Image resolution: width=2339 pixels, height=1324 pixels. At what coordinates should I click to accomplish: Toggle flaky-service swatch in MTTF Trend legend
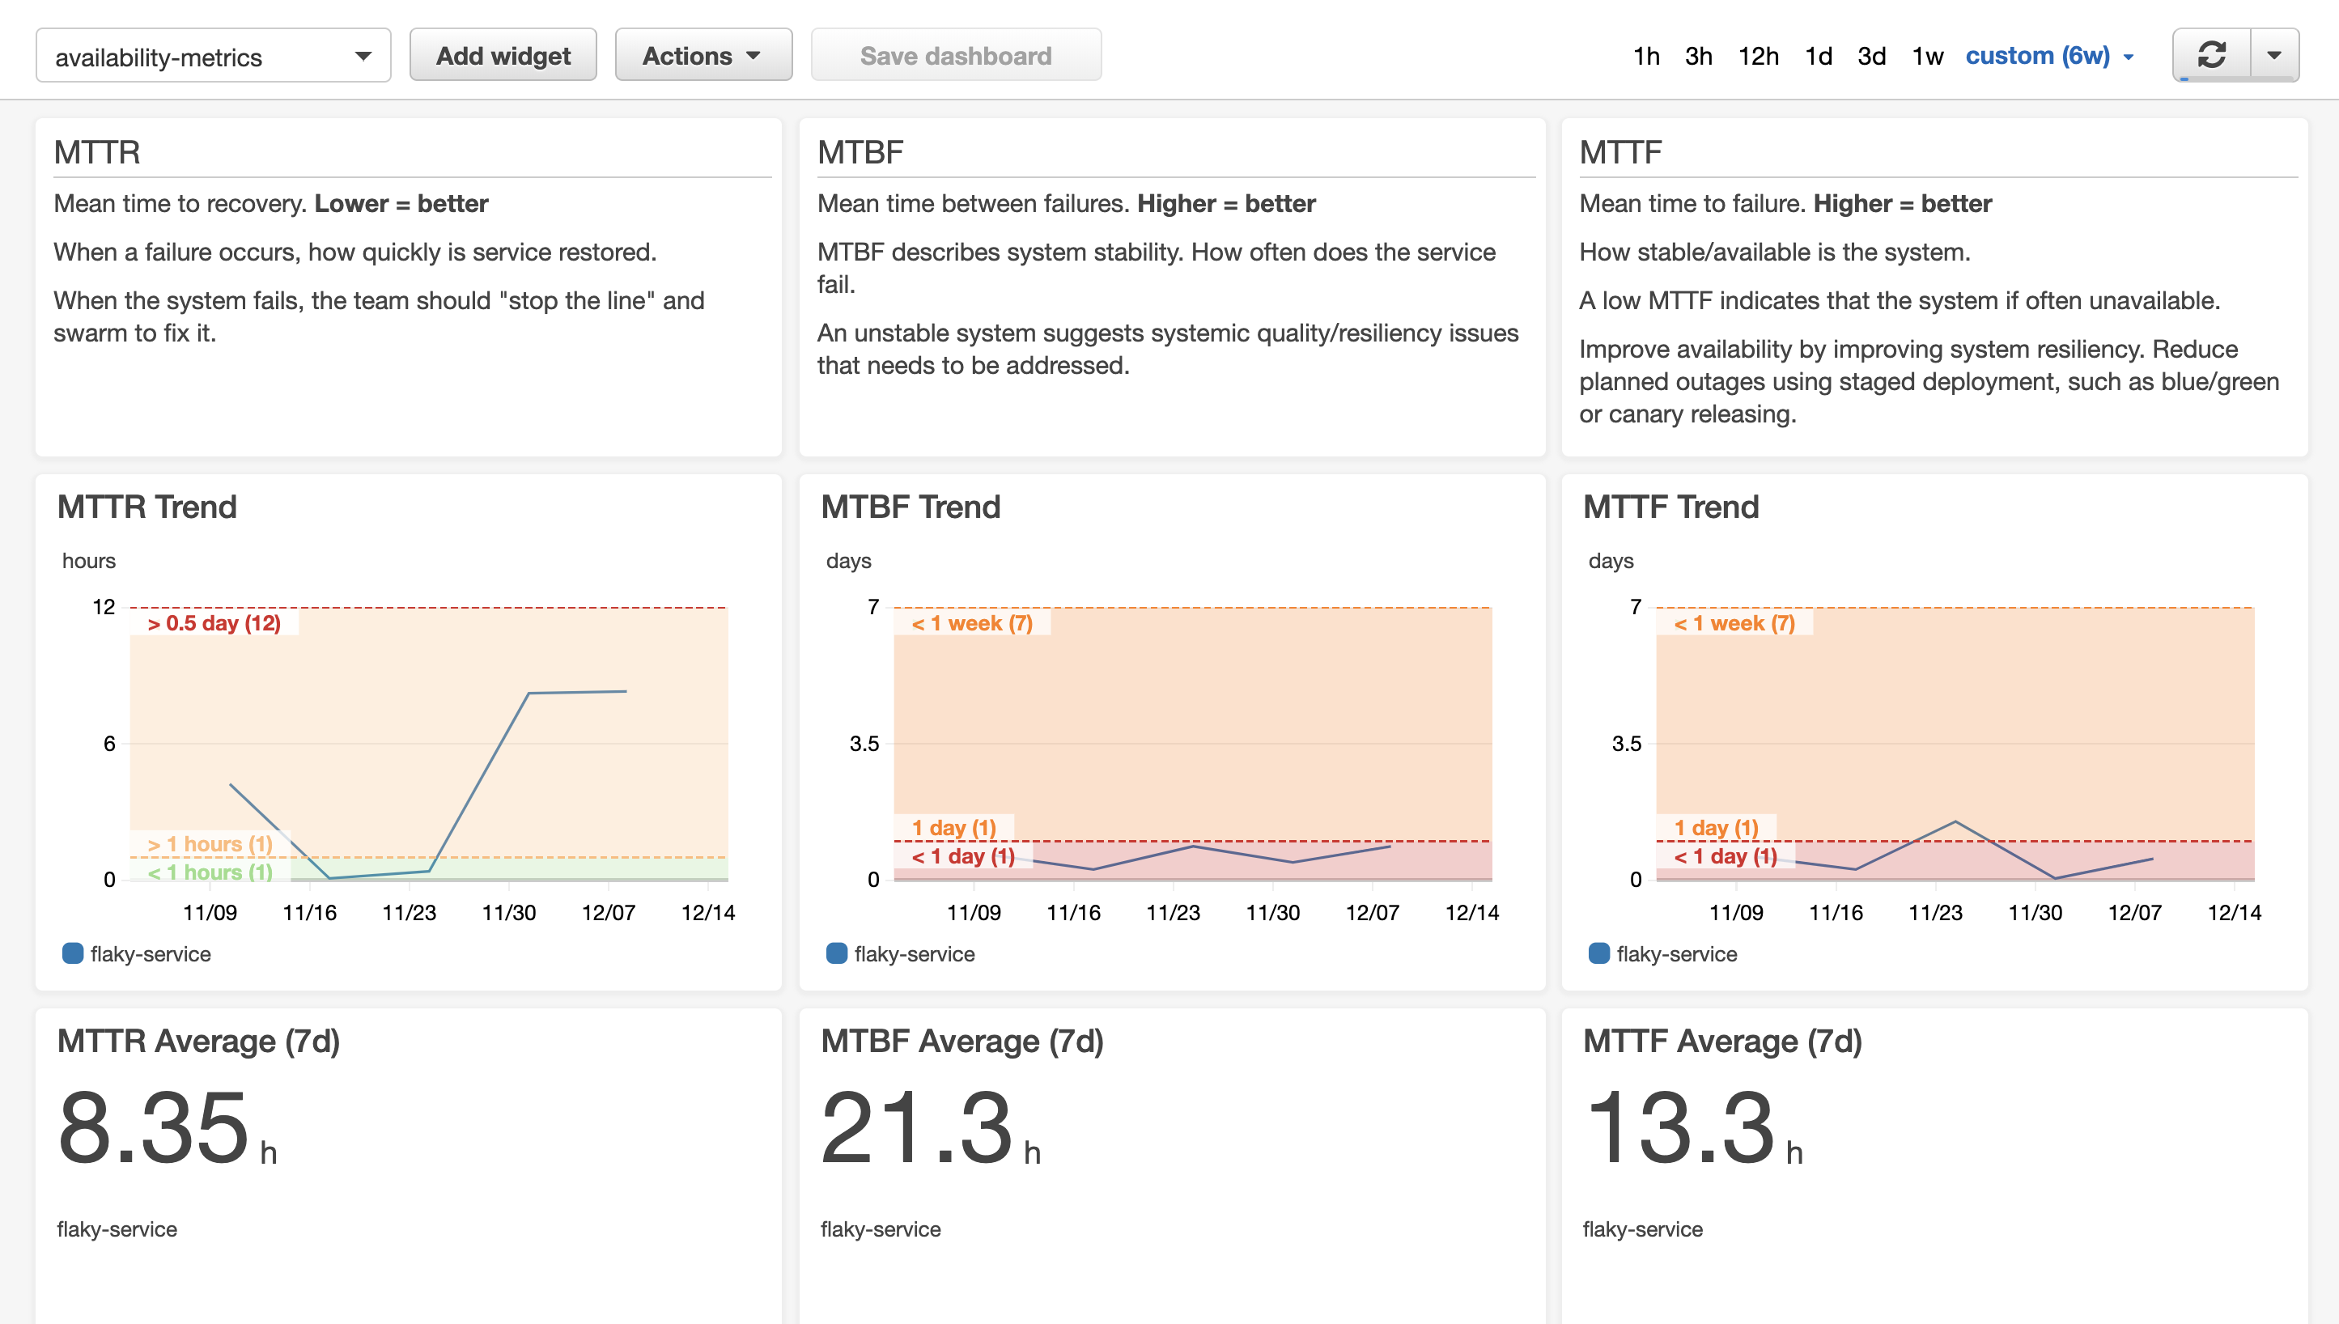click(1598, 953)
